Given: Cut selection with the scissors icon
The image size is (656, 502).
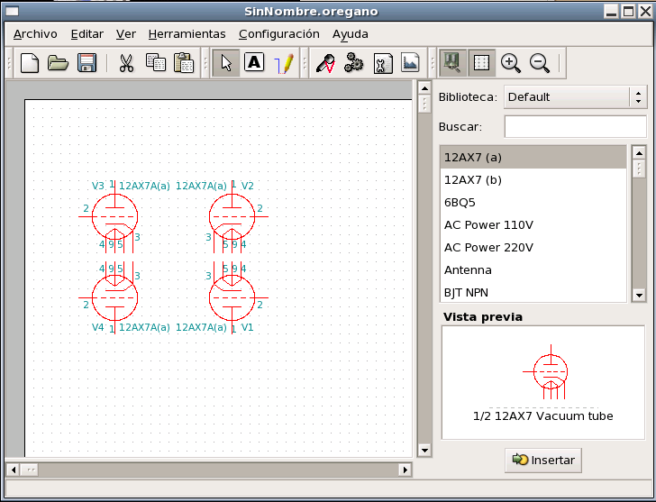Looking at the screenshot, I should point(126,63).
